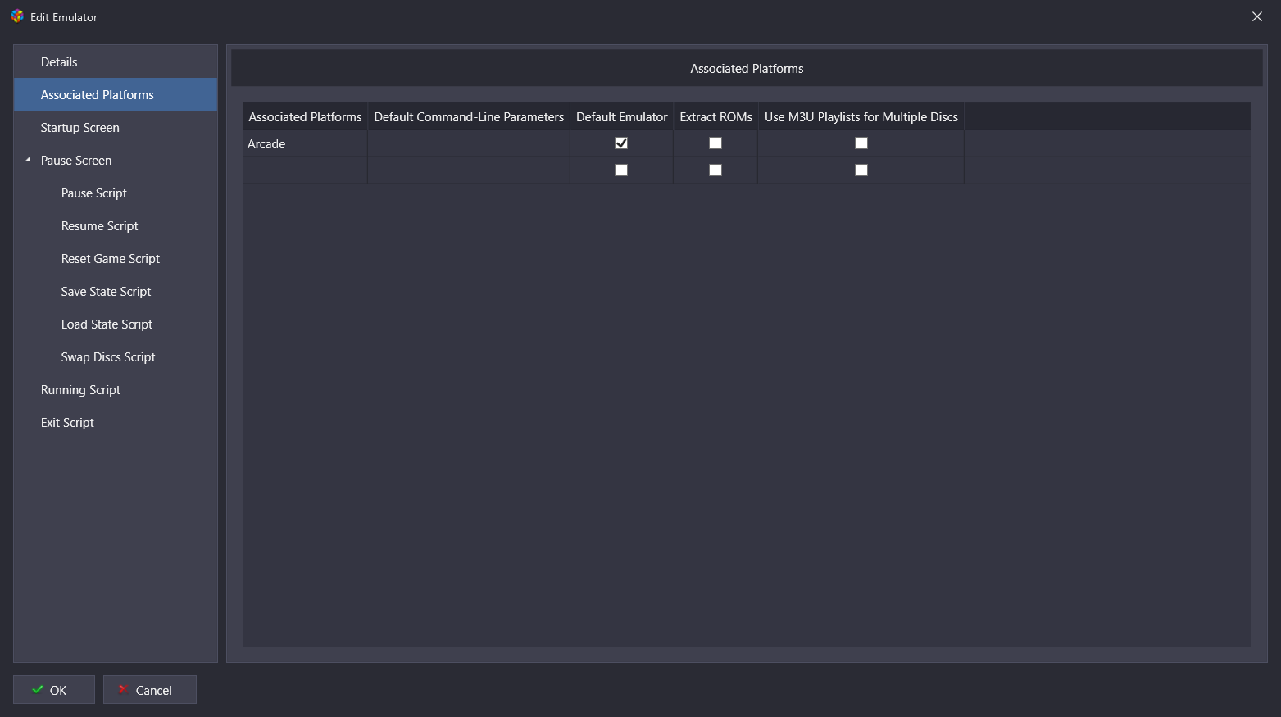
Task: Open the Load State Script page
Action: pyautogui.click(x=116, y=324)
